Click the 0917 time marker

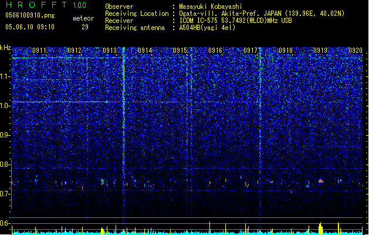click(250, 51)
